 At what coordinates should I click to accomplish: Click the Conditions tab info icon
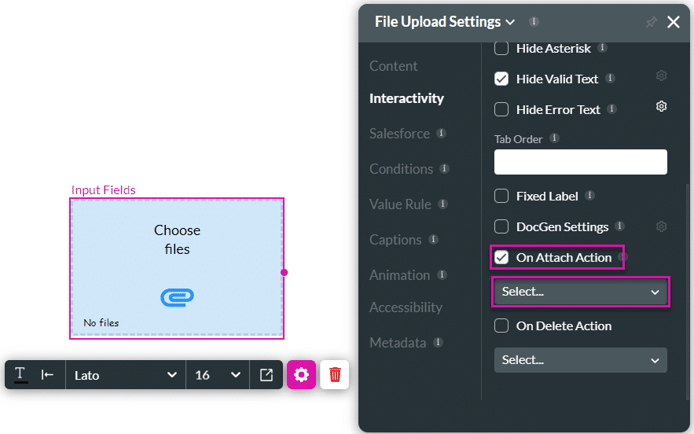[444, 168]
